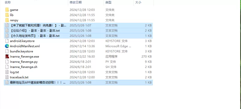Click the Inanna_Revenge.py file icon
Viewport: 241px width, 109px height.
7,62
